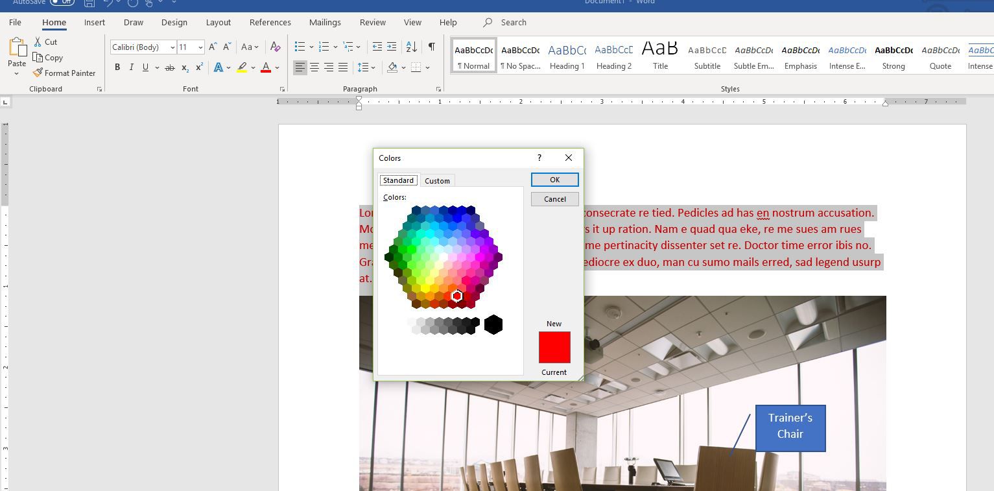Open Font dialog launcher

point(282,89)
